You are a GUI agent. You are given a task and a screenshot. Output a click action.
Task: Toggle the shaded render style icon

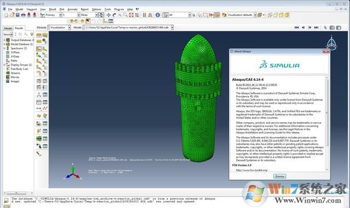(x=287, y=15)
